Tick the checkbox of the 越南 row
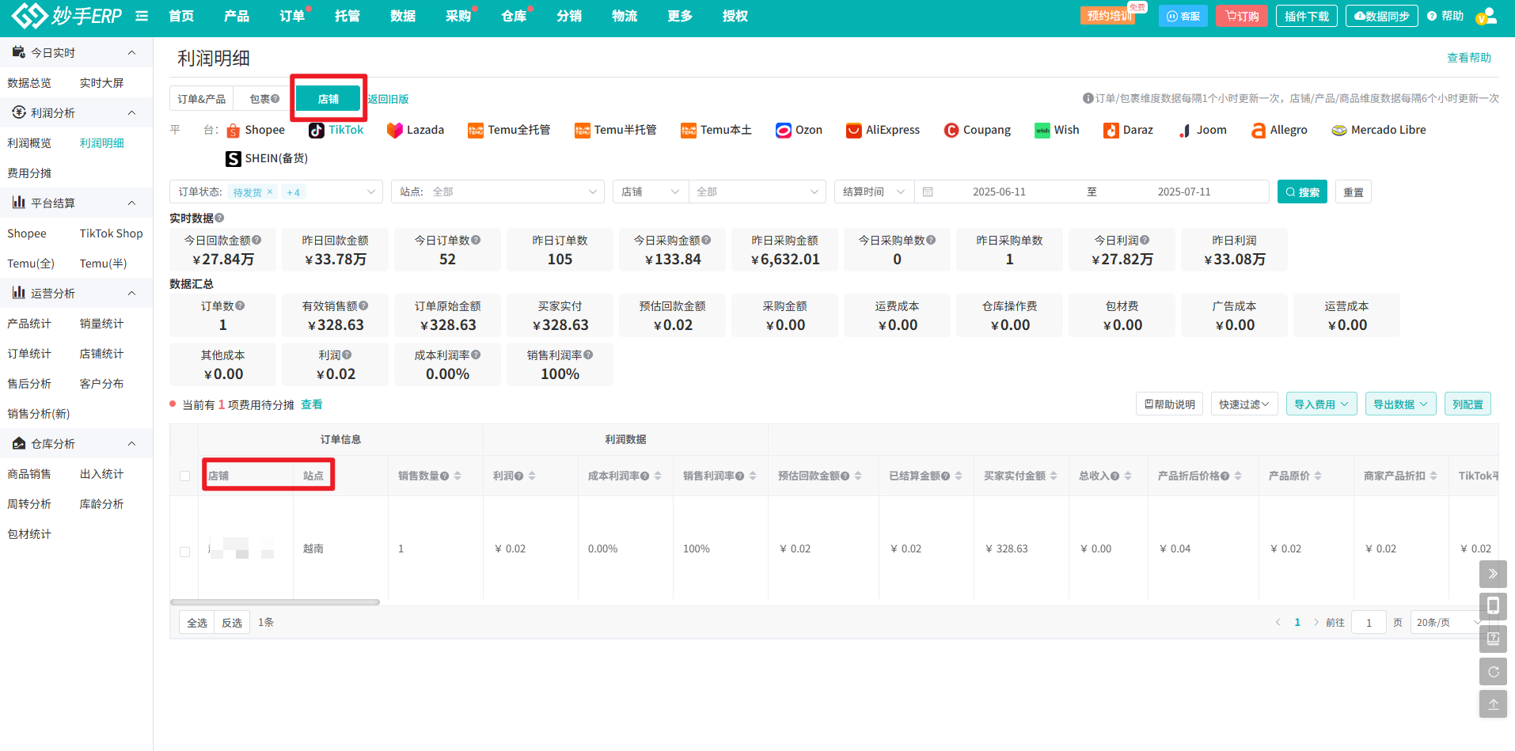1515x751 pixels. [184, 552]
